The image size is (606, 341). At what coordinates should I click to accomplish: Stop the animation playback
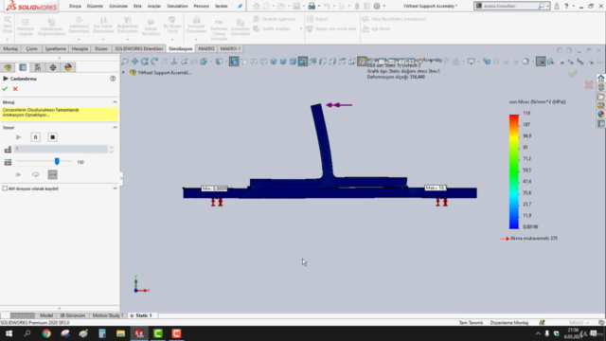point(53,137)
